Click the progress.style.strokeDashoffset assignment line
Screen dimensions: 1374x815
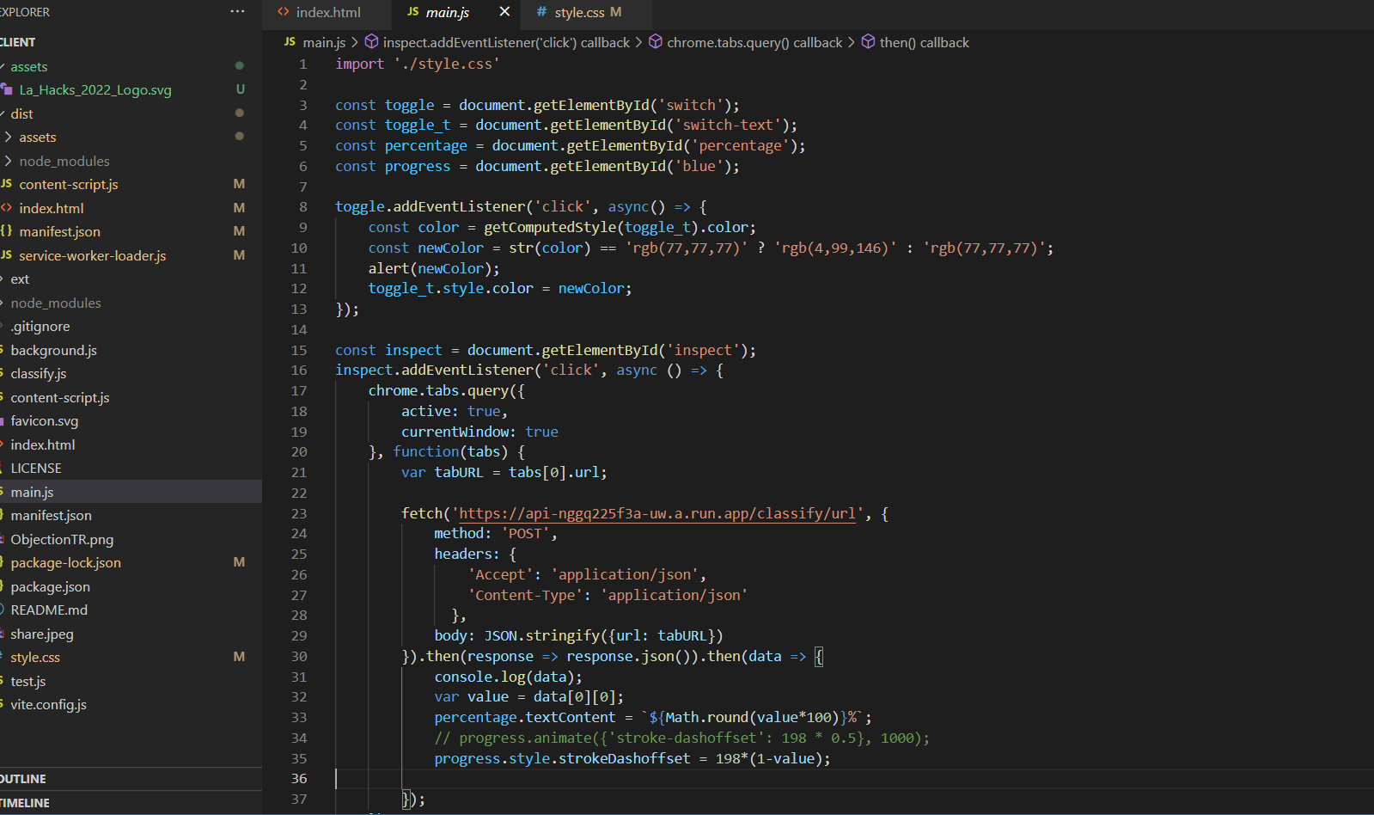(x=632, y=758)
